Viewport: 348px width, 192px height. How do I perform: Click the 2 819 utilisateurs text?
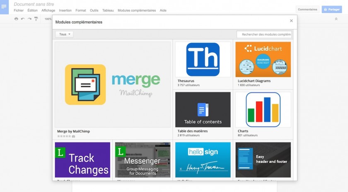click(x=188, y=135)
